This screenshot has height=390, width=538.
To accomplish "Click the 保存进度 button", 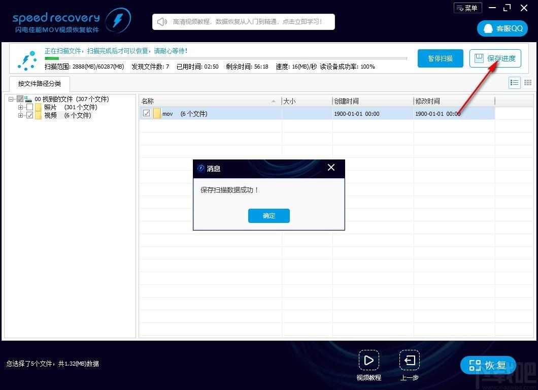I will [x=495, y=58].
